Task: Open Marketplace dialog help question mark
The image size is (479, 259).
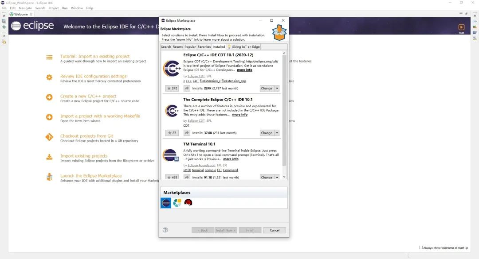Action: pyautogui.click(x=165, y=230)
